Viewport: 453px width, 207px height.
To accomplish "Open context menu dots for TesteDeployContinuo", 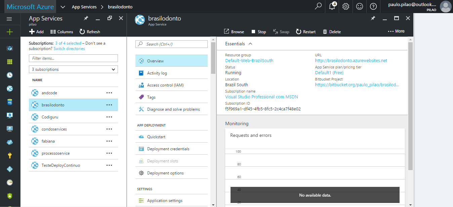I will pos(109,165).
